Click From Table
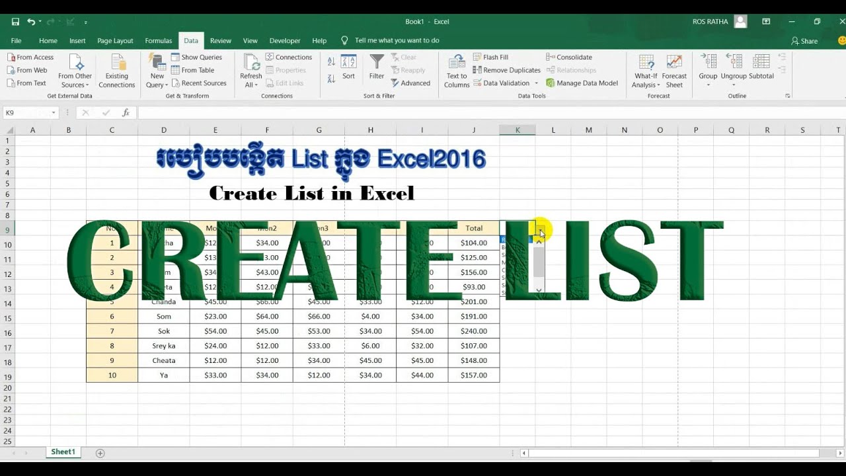The width and height of the screenshot is (846, 476). pos(192,70)
